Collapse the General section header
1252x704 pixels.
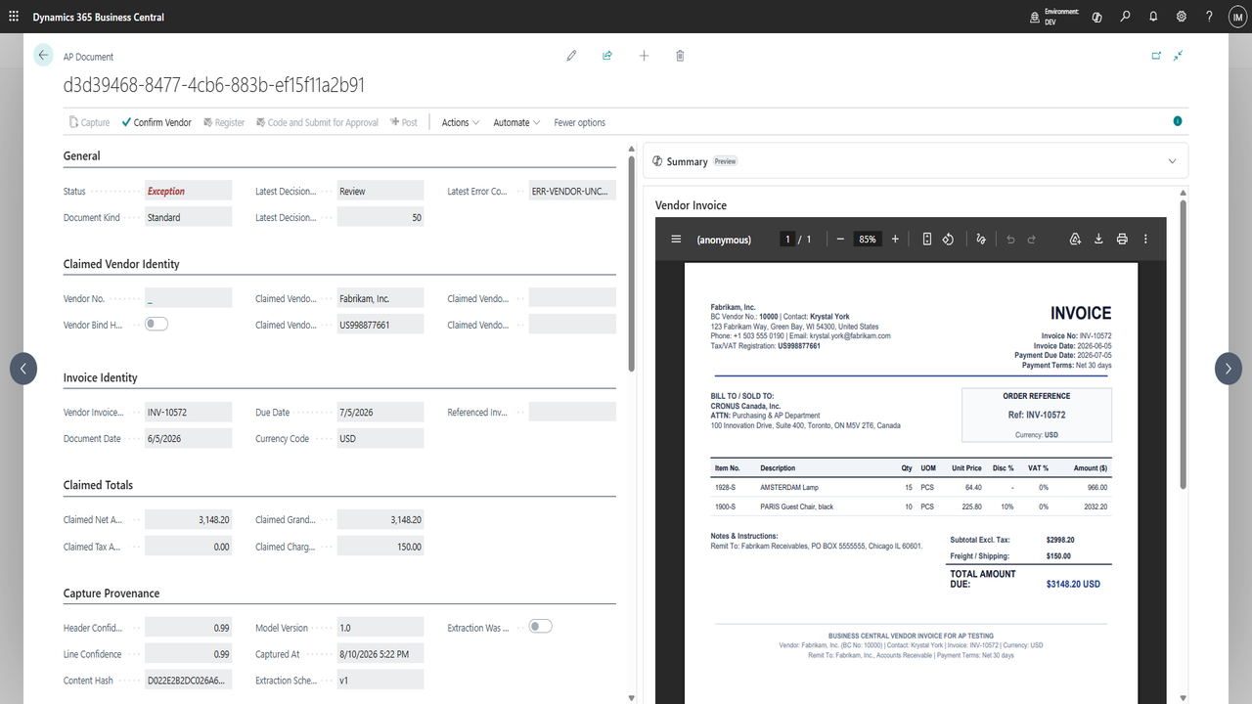point(82,155)
